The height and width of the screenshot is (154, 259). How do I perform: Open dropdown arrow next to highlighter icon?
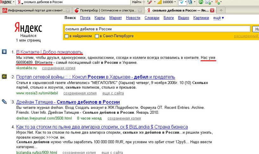[155, 2]
